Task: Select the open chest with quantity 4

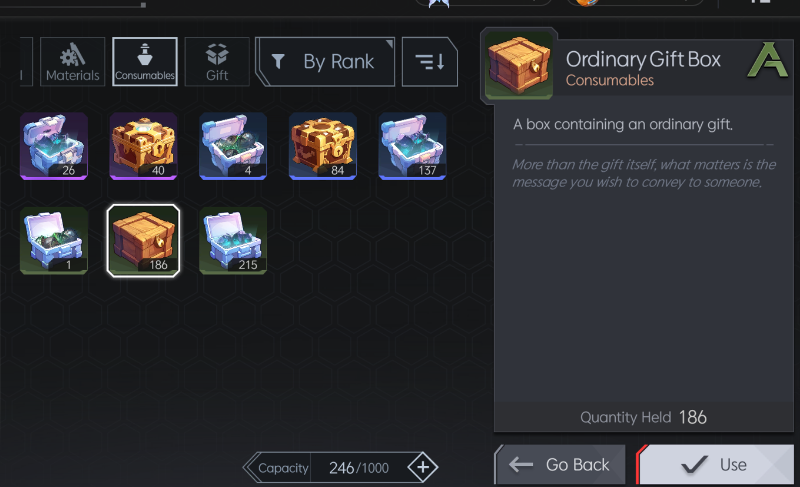Action: click(x=233, y=146)
